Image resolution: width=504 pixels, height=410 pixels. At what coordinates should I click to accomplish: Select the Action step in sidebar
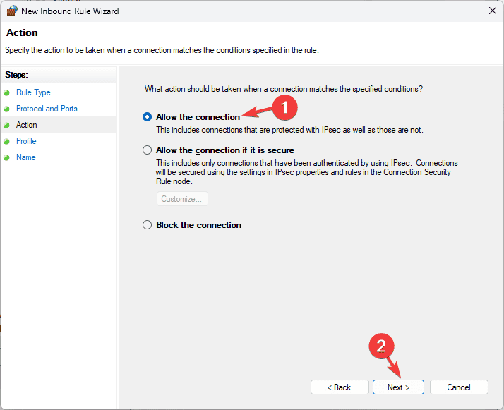coord(27,125)
